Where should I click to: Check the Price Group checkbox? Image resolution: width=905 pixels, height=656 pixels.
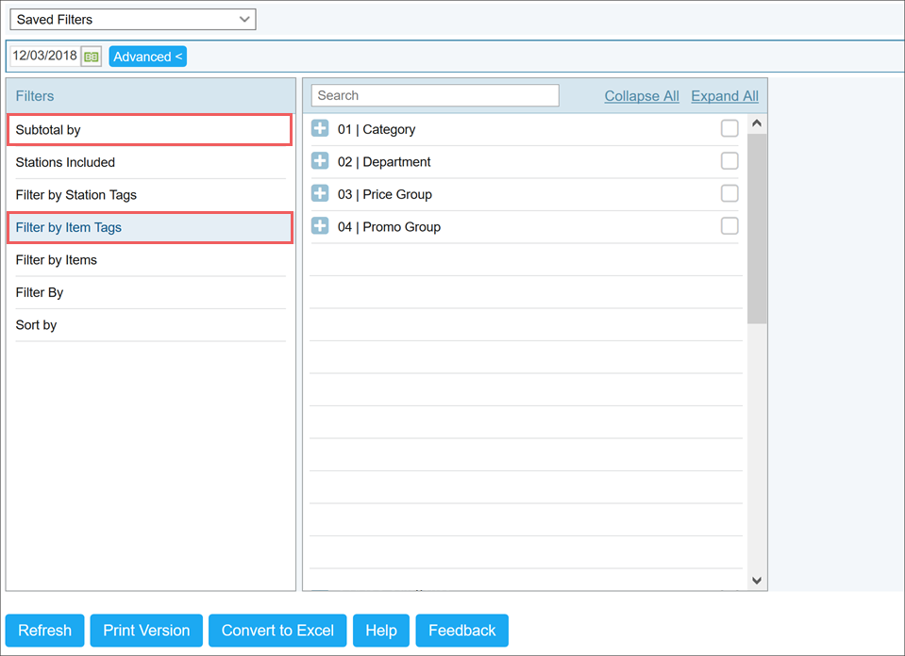point(729,193)
